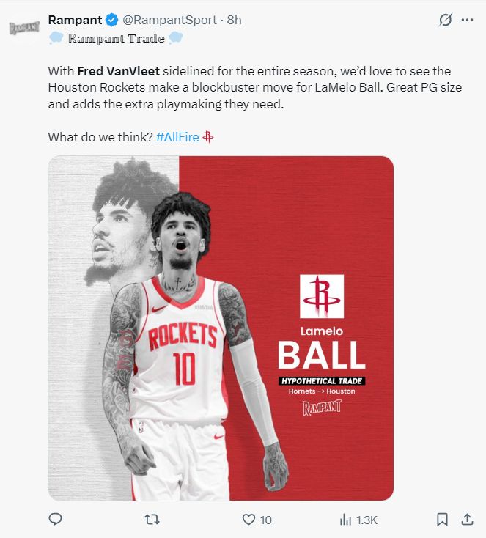The height and width of the screenshot is (538, 486).
Task: Share the post with upload icon
Action: tap(467, 520)
